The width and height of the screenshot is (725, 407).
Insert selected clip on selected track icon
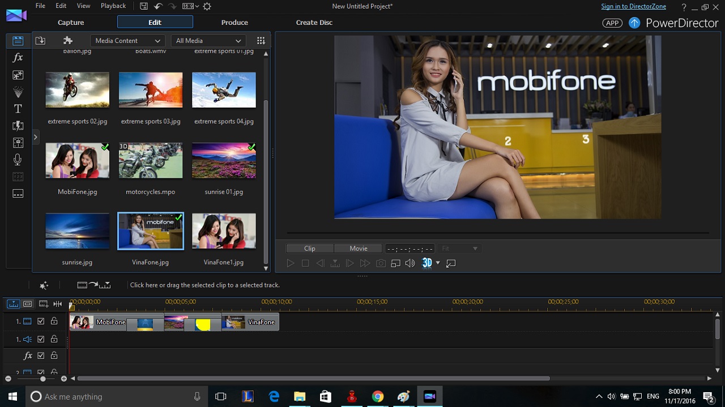(94, 285)
